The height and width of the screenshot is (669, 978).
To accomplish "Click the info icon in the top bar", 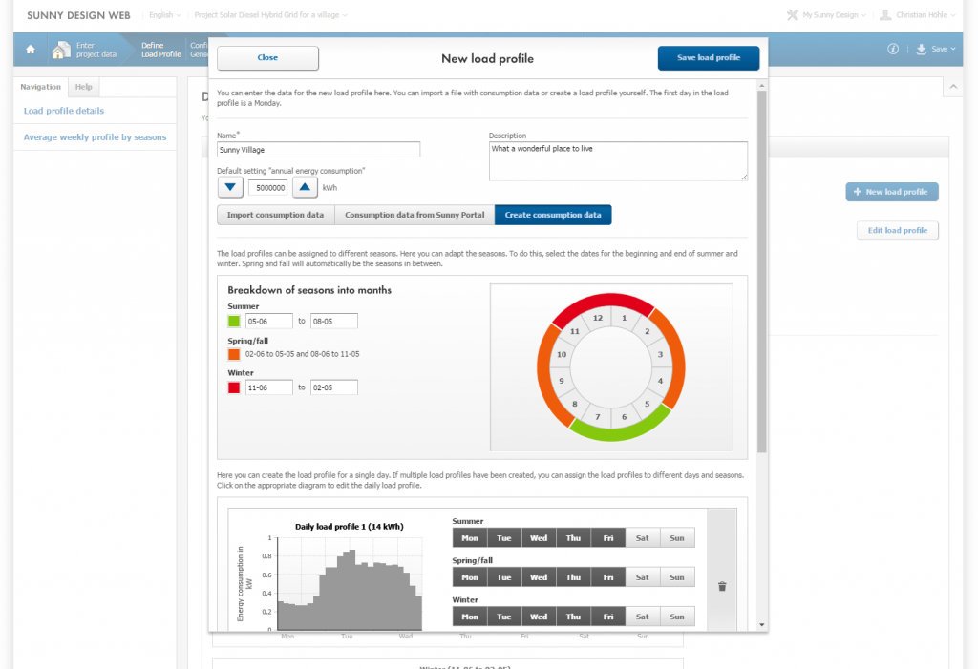I will point(893,50).
